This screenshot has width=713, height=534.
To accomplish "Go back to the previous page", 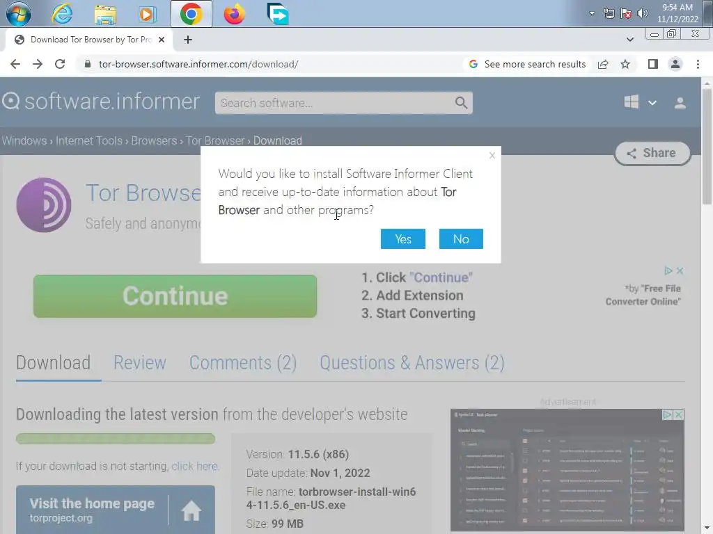I will pyautogui.click(x=15, y=64).
